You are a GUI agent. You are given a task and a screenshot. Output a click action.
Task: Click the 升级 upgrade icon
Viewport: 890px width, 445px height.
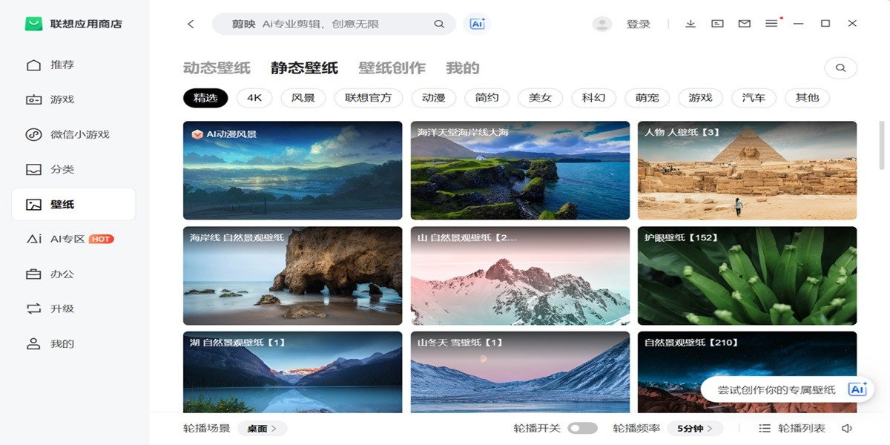(x=50, y=308)
